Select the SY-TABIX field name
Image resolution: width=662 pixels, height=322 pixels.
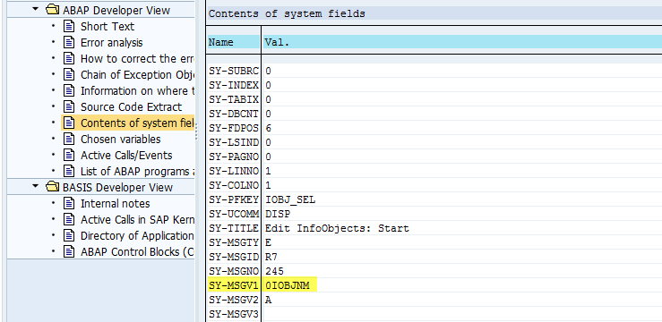(x=234, y=99)
